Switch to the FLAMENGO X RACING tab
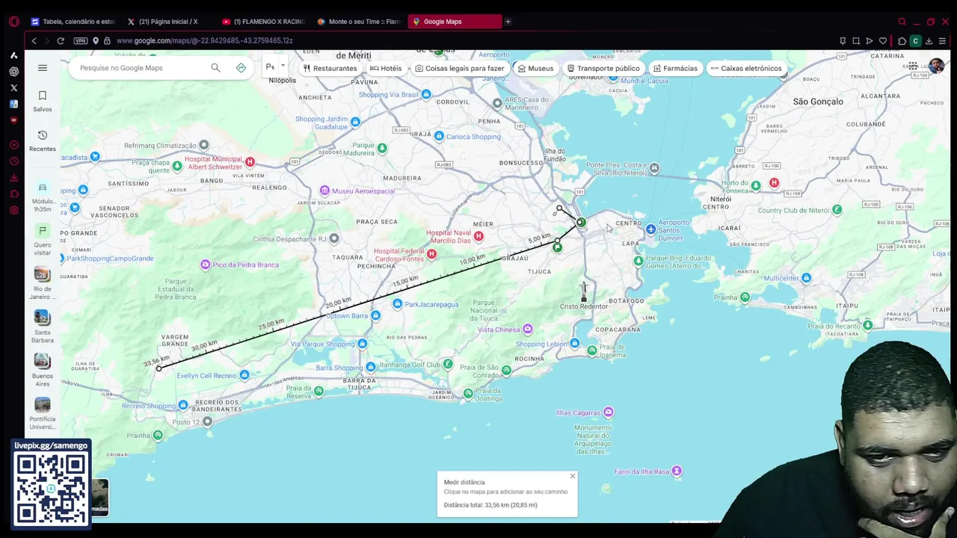 tap(264, 22)
